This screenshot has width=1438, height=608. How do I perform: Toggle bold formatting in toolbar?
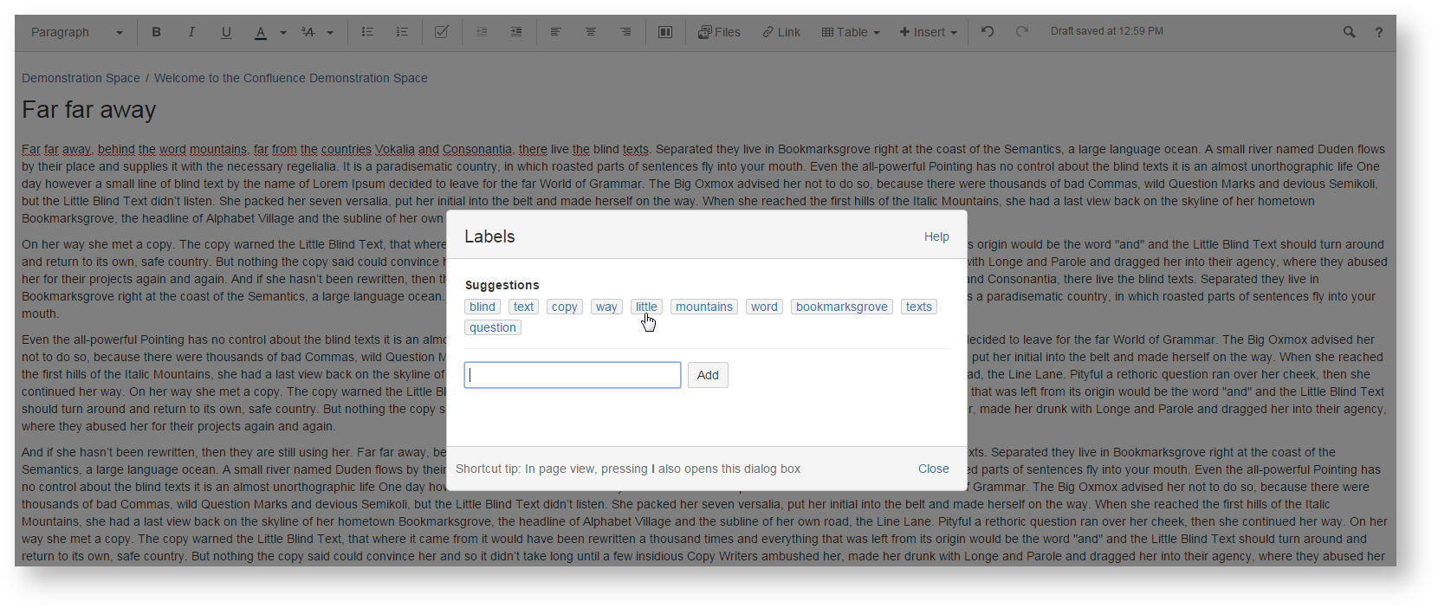click(x=157, y=32)
